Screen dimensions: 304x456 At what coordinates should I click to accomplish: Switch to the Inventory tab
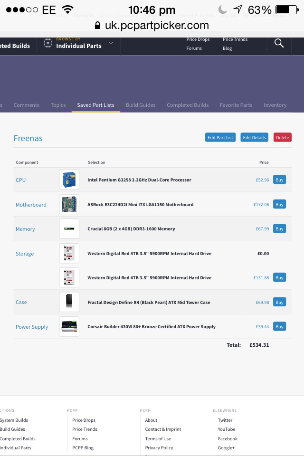click(275, 105)
